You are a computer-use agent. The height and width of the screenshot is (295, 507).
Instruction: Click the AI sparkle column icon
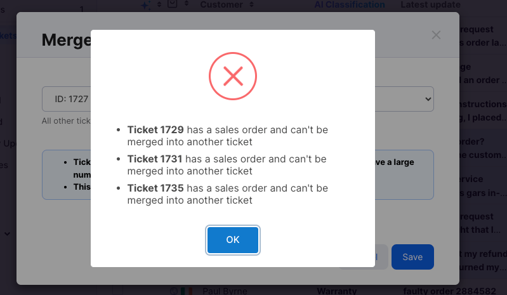[146, 5]
